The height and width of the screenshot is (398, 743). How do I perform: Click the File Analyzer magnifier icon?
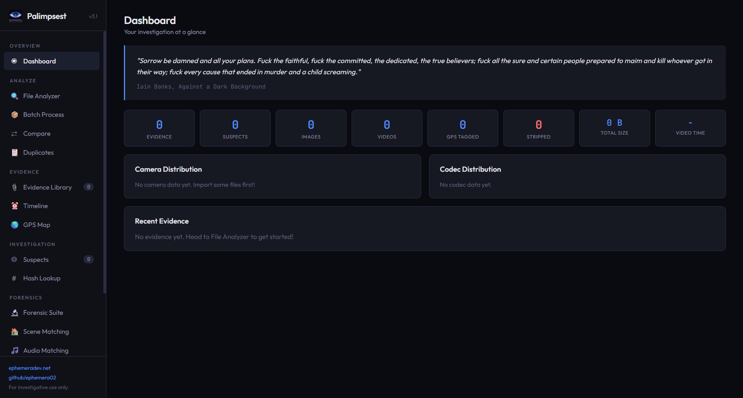click(x=15, y=96)
